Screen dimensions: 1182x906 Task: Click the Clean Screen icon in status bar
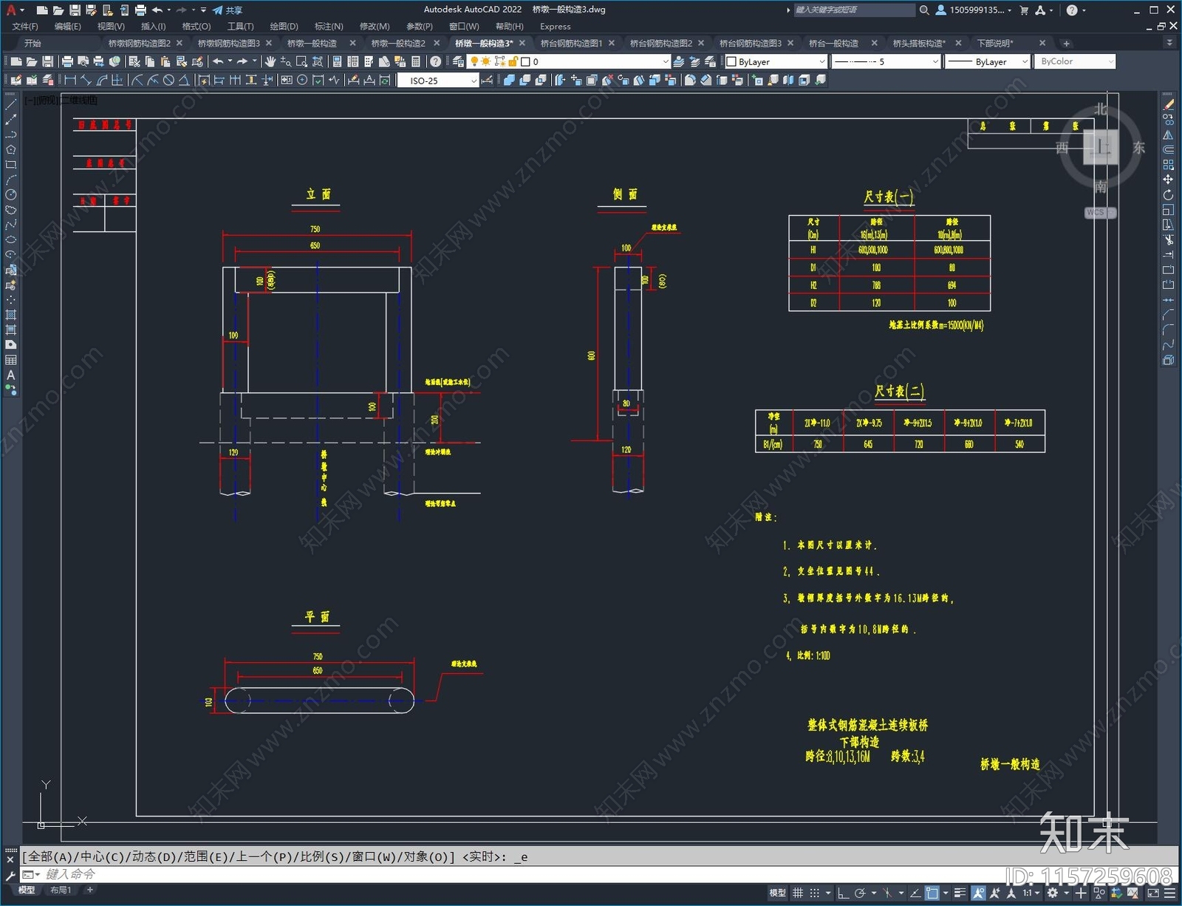click(1153, 893)
